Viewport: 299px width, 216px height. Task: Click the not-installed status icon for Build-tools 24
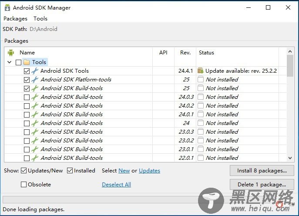point(200,123)
